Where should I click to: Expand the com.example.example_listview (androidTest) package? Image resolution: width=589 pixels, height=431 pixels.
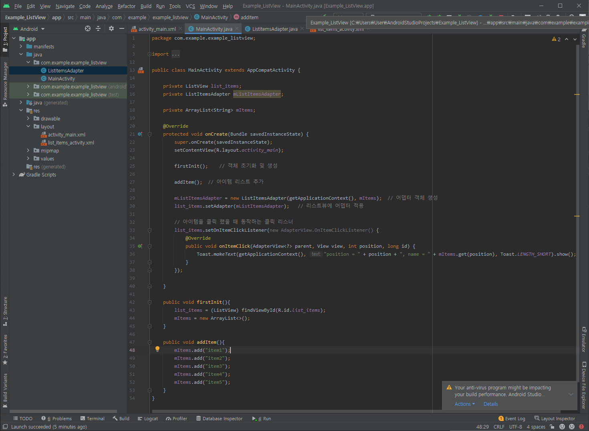[x=28, y=86]
